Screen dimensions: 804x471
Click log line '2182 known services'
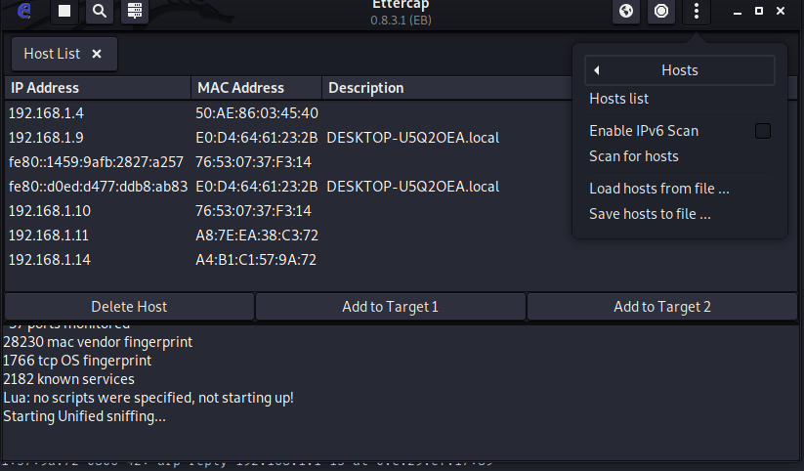[68, 379]
